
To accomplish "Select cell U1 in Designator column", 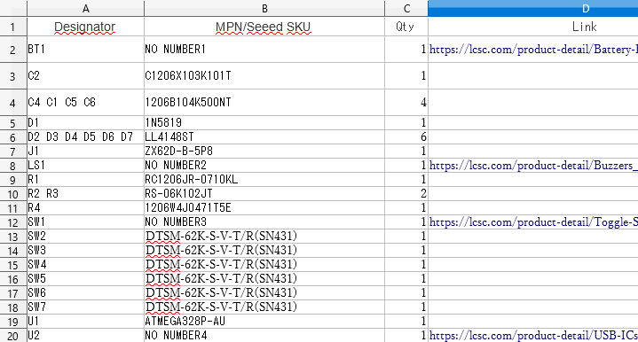I will coord(85,322).
